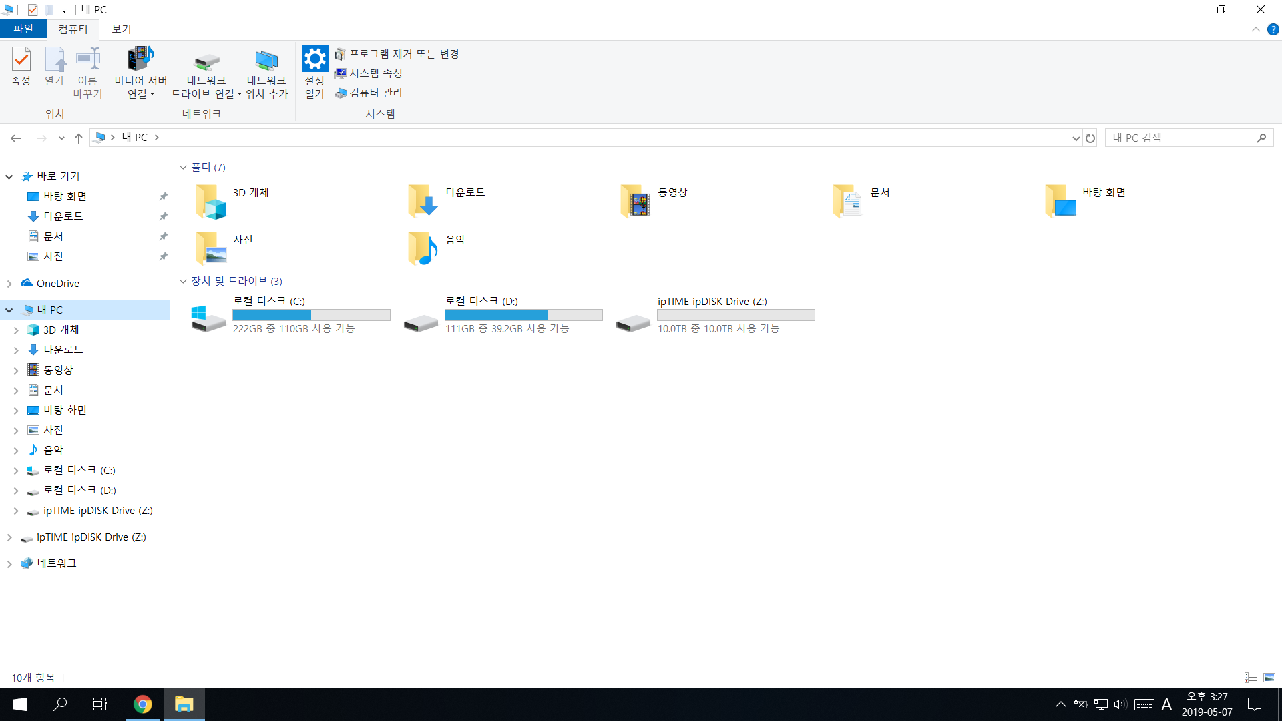Click 프로그램 제거 또는 변경
This screenshot has width=1282, height=721.
(397, 54)
